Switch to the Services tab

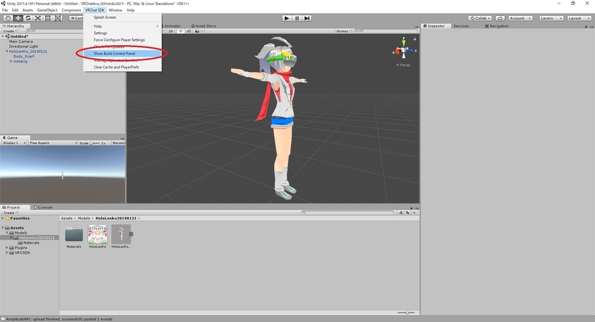click(461, 26)
